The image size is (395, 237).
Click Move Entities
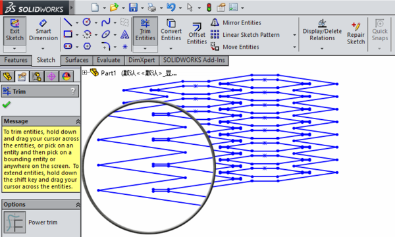click(235, 47)
